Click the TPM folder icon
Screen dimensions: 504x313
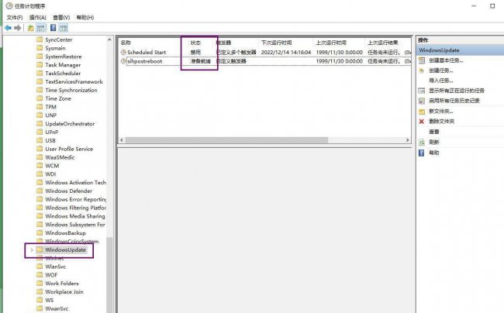tap(40, 107)
